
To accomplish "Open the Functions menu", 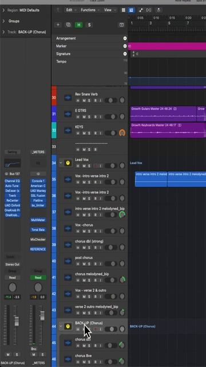I will click(x=90, y=10).
